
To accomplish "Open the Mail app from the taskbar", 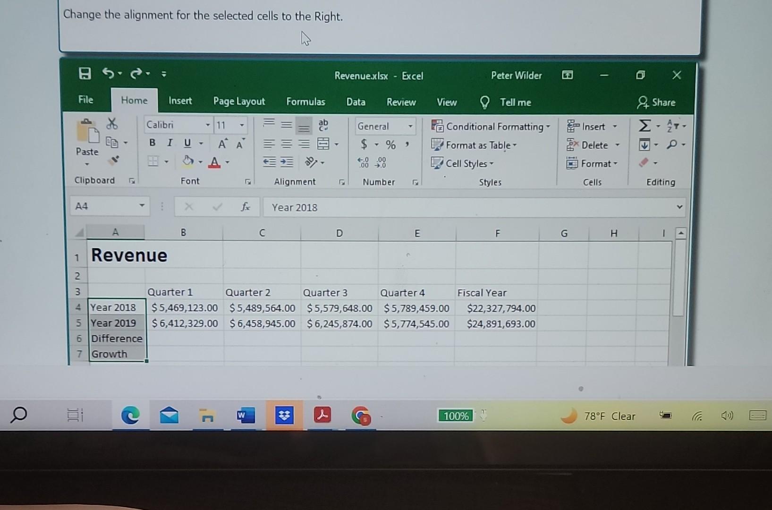I will [x=169, y=415].
